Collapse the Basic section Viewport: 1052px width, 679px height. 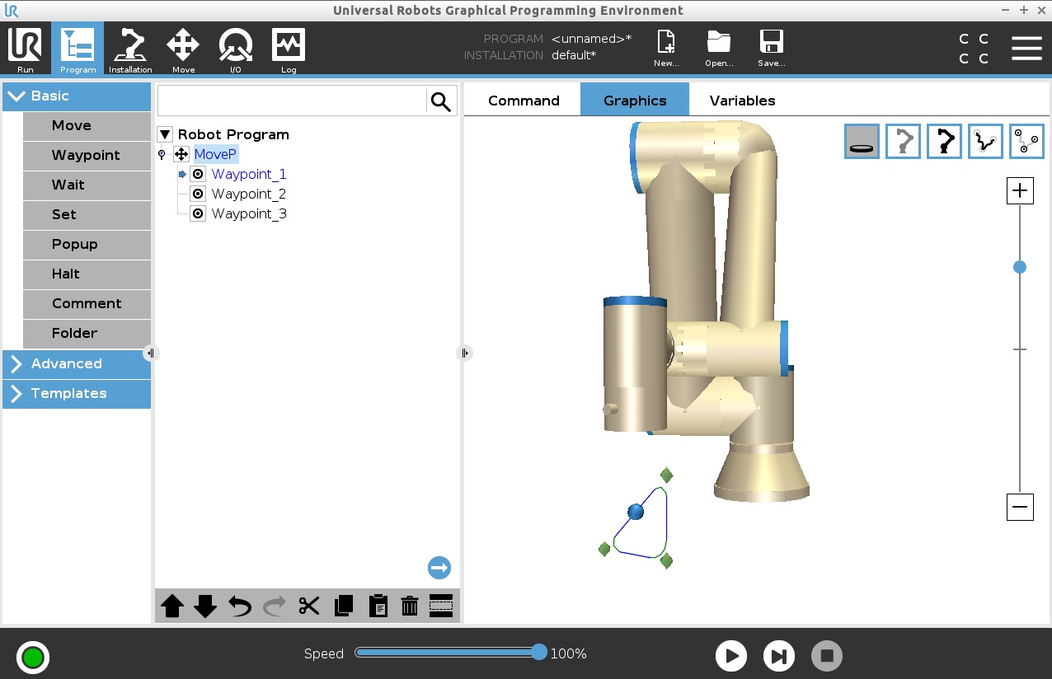tap(77, 96)
